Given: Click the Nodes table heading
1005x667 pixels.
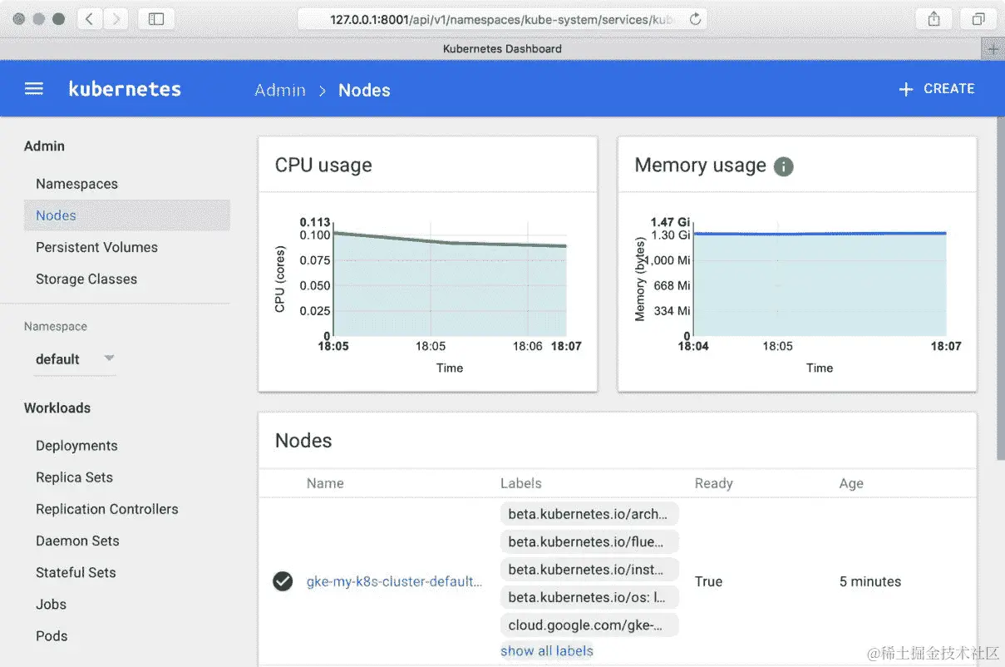Looking at the screenshot, I should point(303,440).
